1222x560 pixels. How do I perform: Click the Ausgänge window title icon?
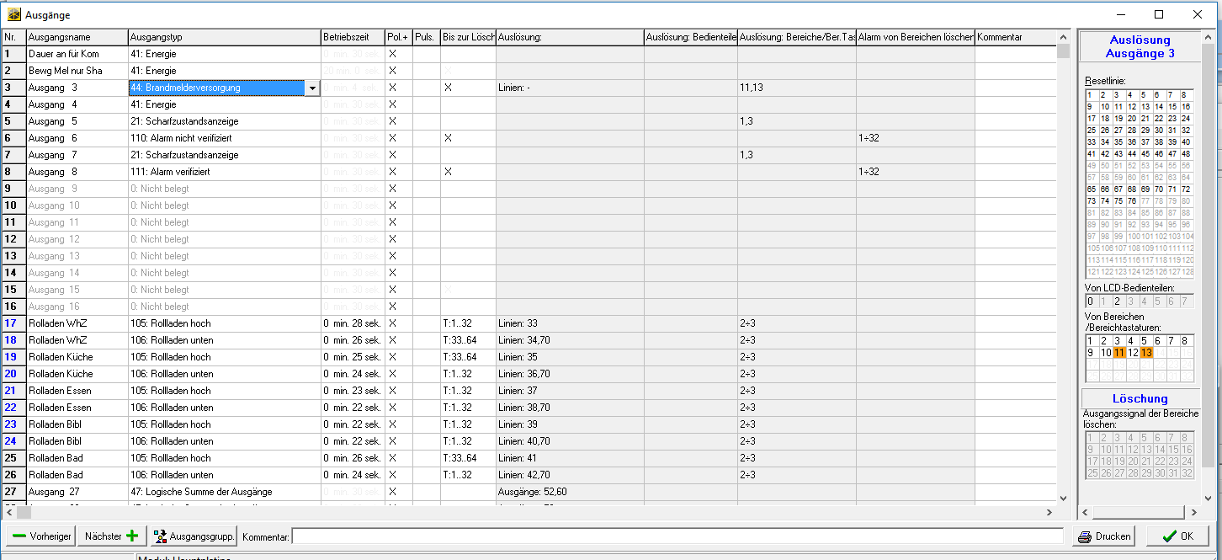(x=14, y=14)
